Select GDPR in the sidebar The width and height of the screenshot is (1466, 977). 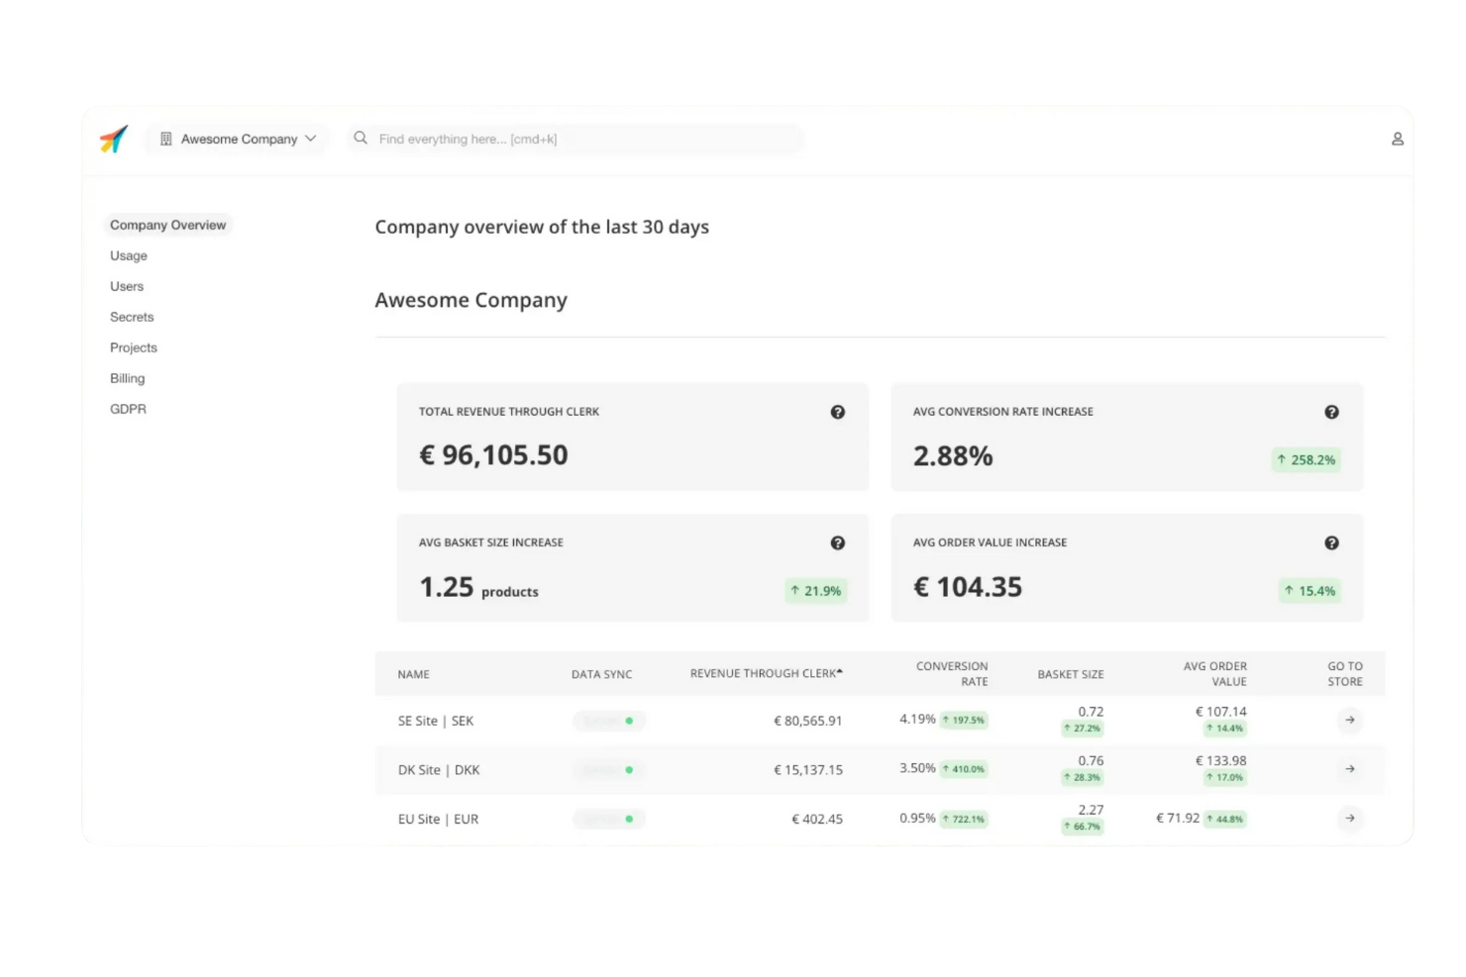point(128,409)
